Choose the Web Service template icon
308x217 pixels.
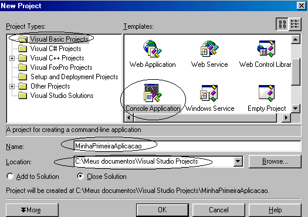coord(209,48)
